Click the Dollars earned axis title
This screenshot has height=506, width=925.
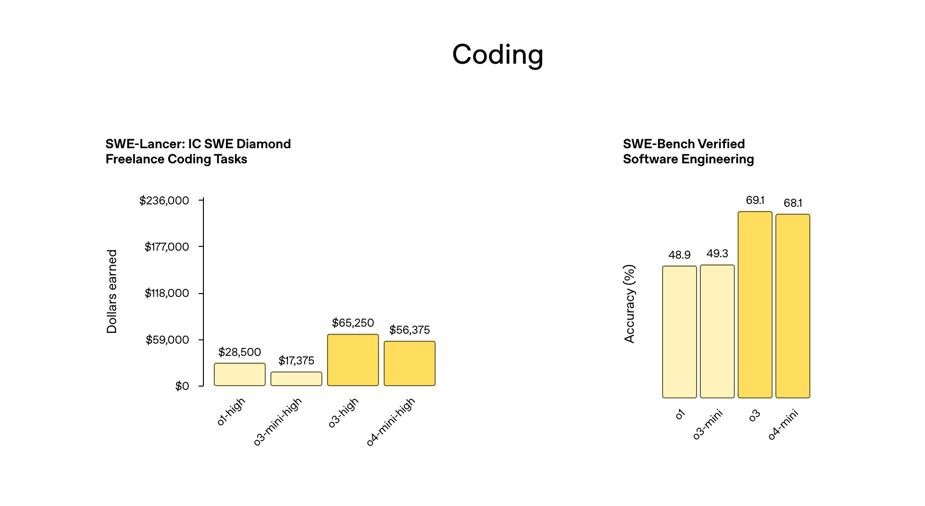point(112,292)
